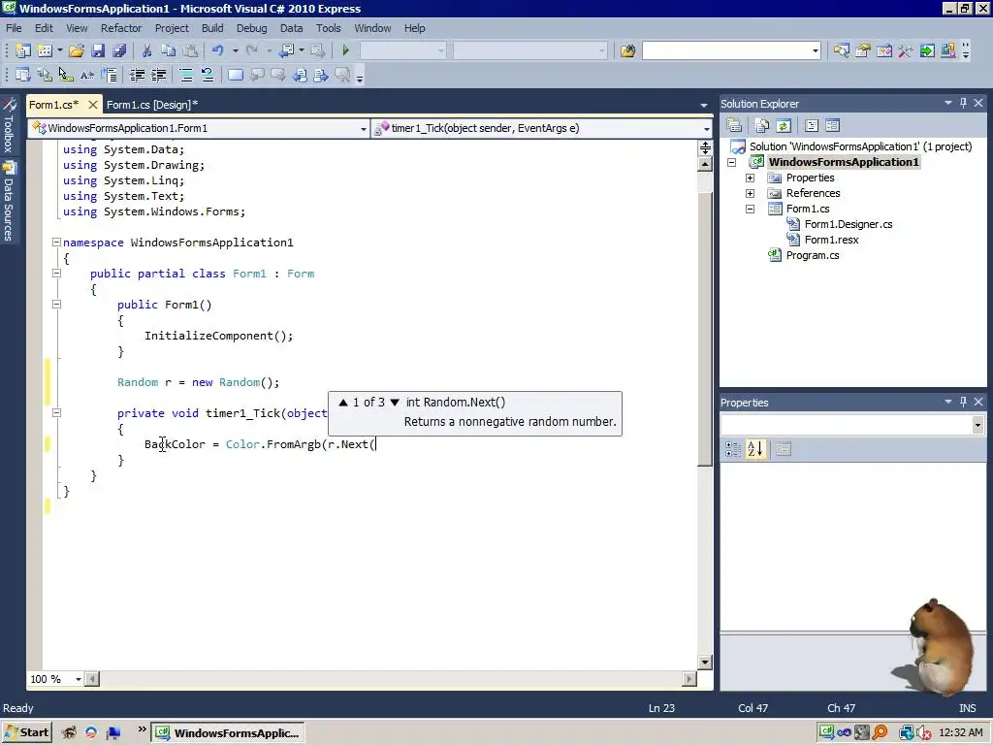Expand the Properties node in Solution Explorer

point(750,178)
